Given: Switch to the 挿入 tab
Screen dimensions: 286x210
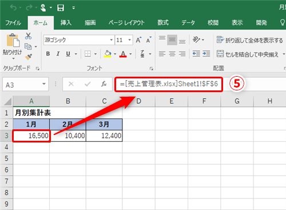Looking at the screenshot, I should 66,23.
